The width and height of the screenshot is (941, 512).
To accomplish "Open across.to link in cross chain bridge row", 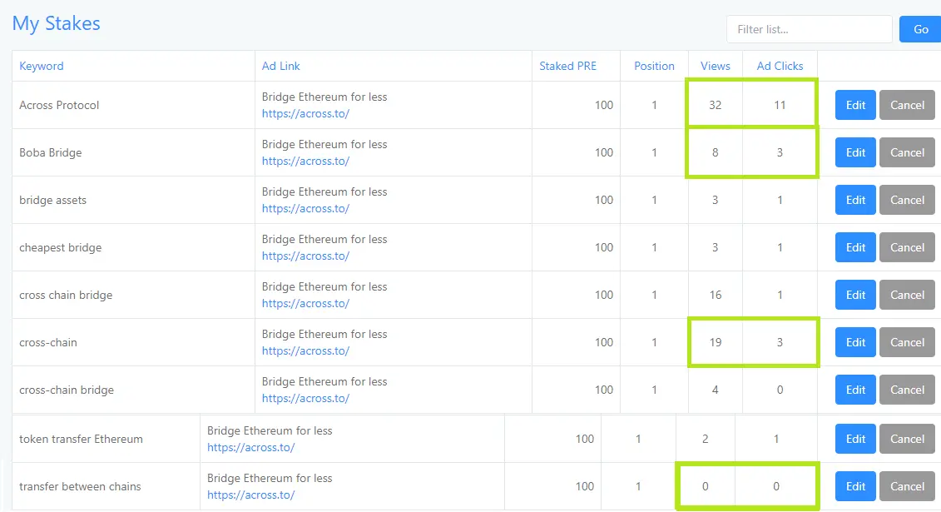I will [x=305, y=303].
